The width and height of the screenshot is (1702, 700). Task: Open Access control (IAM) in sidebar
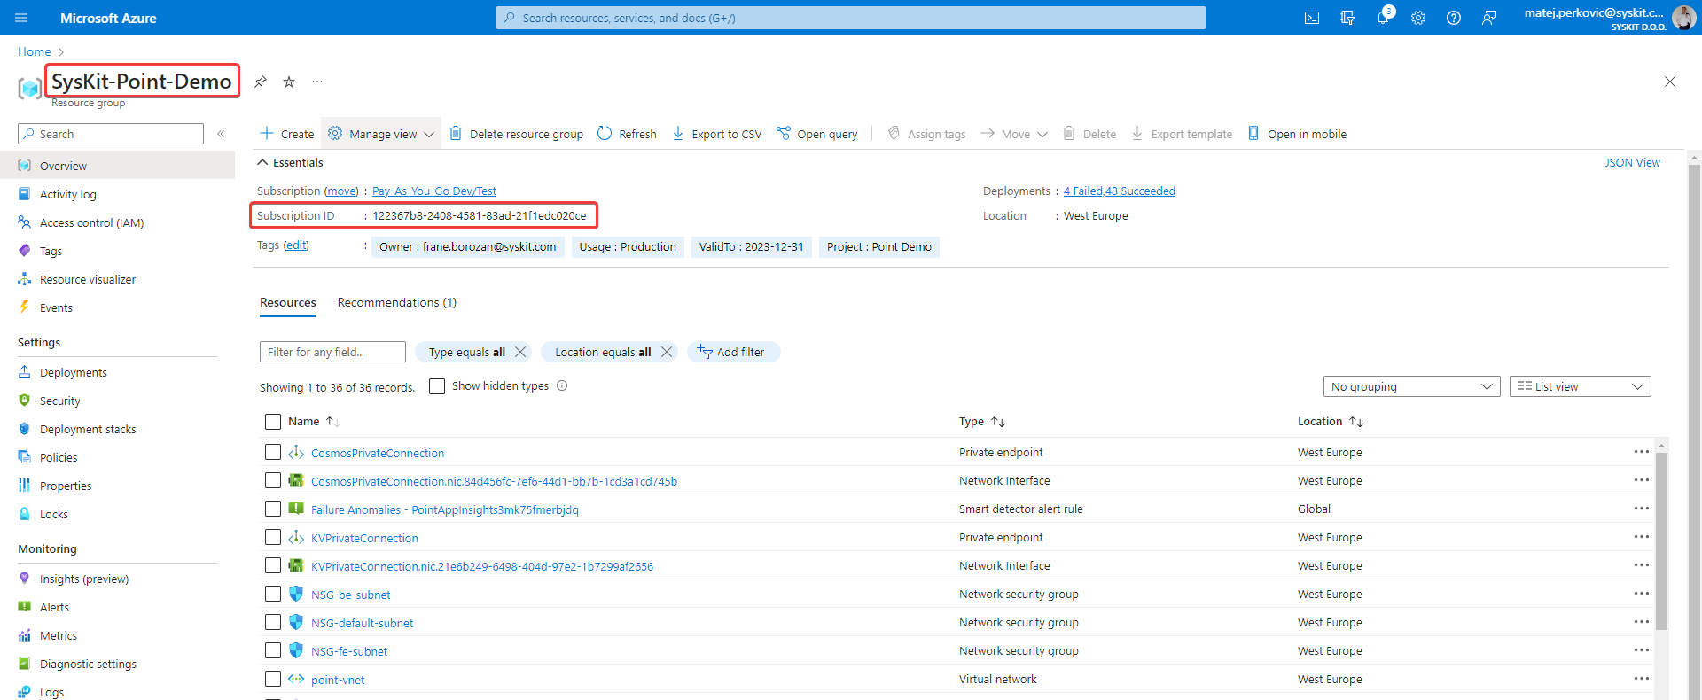click(91, 223)
